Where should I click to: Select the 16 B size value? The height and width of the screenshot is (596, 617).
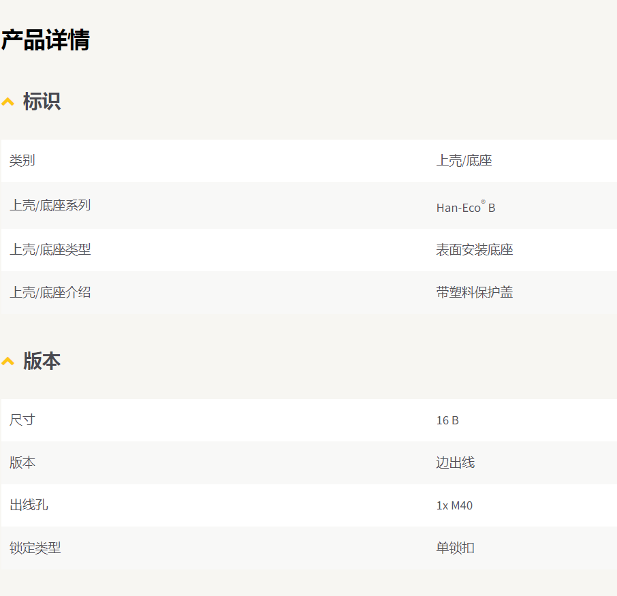447,420
